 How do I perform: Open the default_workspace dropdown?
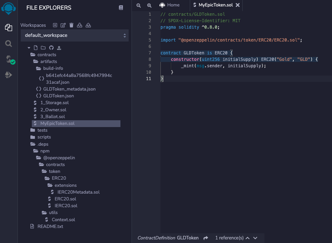click(74, 35)
